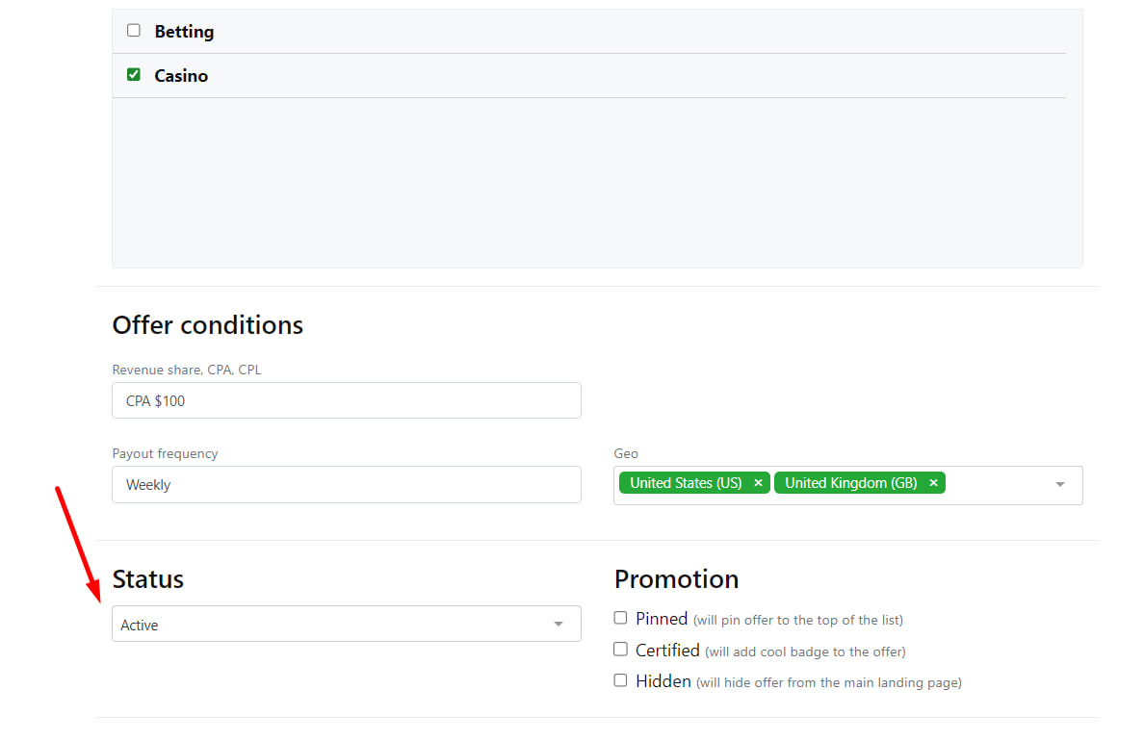Check the Hidden promotion checkbox
The height and width of the screenshot is (741, 1144).
point(620,680)
